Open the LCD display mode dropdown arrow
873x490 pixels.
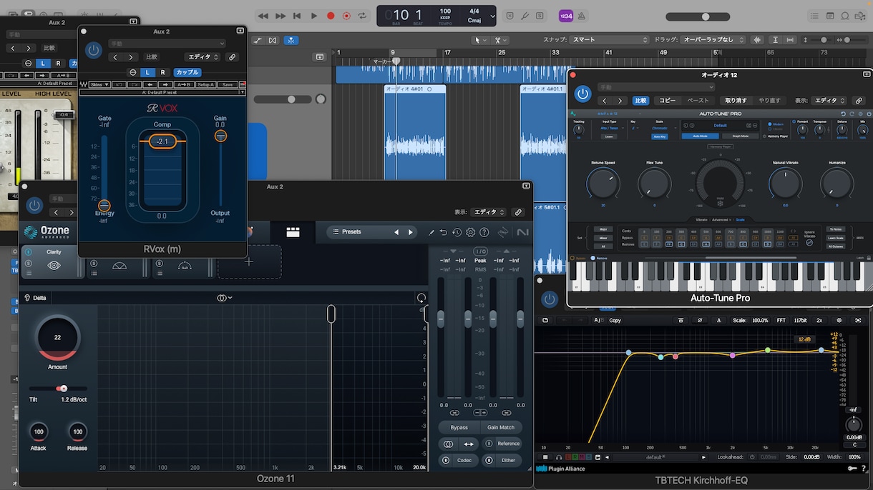click(492, 16)
